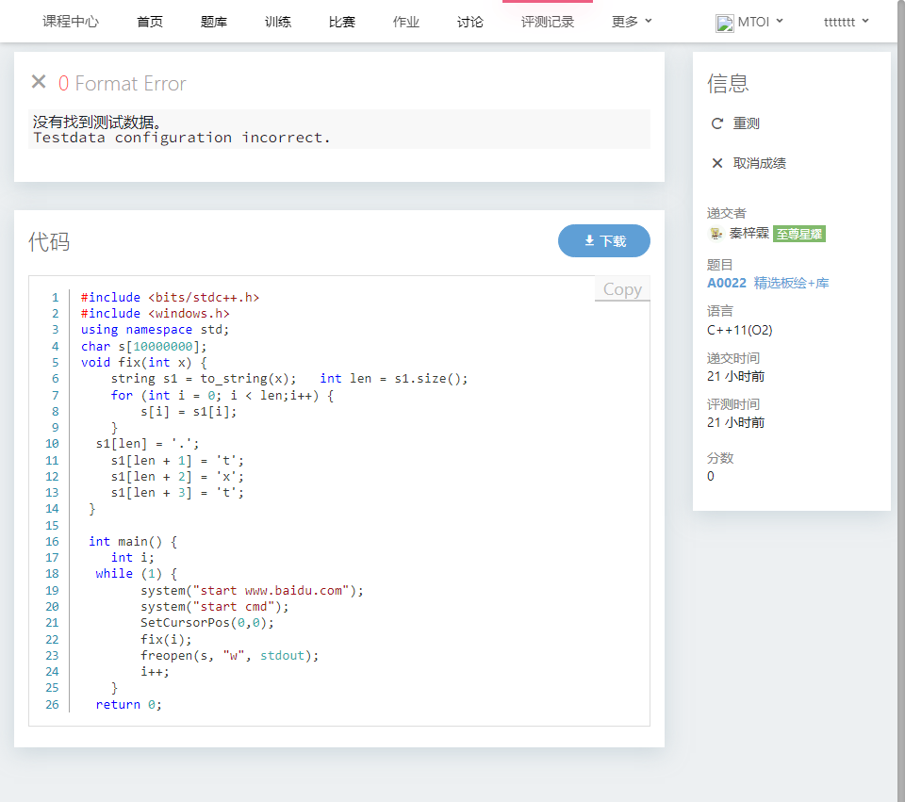This screenshot has width=905, height=802.
Task: Open the 讨论 discussion page
Action: [x=470, y=22]
